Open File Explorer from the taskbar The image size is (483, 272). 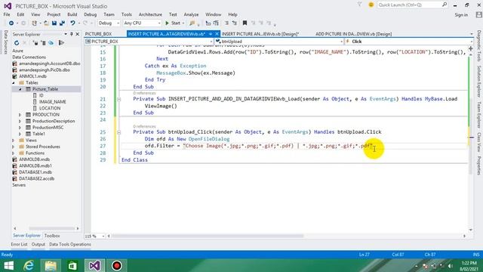(x=51, y=265)
